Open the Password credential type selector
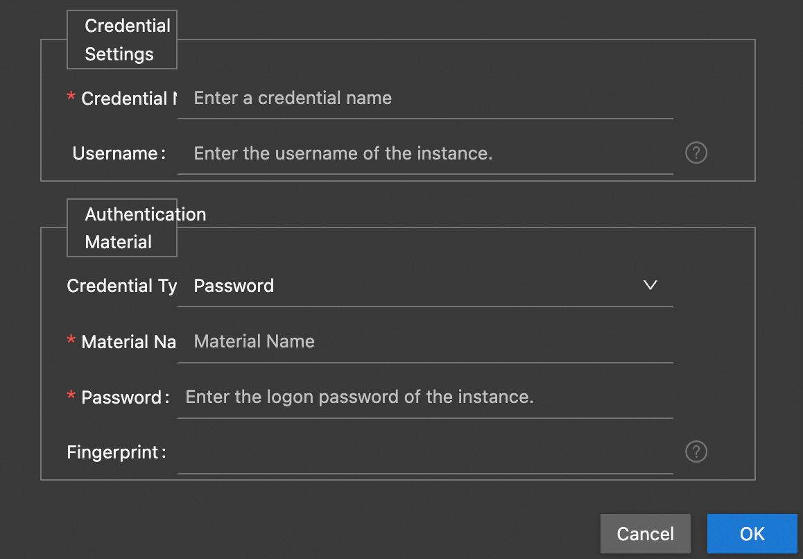Screen dimensions: 803x559 416,286
